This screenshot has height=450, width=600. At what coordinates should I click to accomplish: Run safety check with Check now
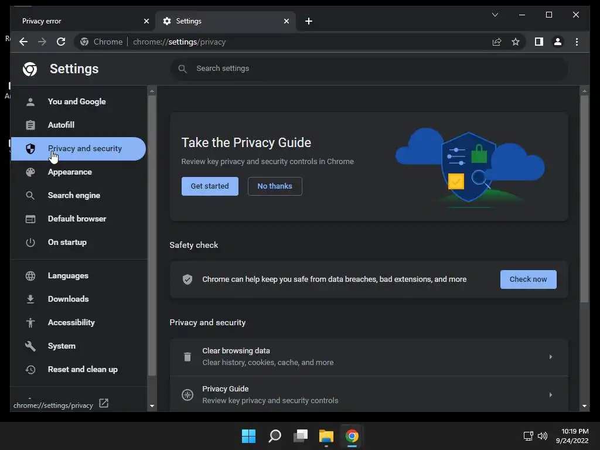(528, 279)
